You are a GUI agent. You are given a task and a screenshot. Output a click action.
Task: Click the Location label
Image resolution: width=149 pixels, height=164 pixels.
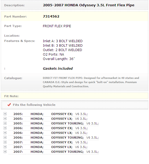coord(12,36)
